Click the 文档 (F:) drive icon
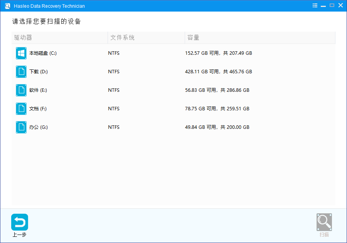The width and height of the screenshot is (347, 243). click(21, 108)
